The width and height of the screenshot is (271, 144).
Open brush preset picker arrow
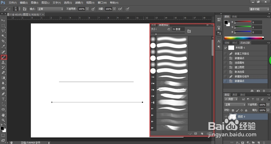[x=19, y=9]
